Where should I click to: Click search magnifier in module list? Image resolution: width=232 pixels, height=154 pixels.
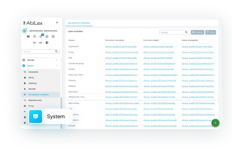(x=186, y=32)
